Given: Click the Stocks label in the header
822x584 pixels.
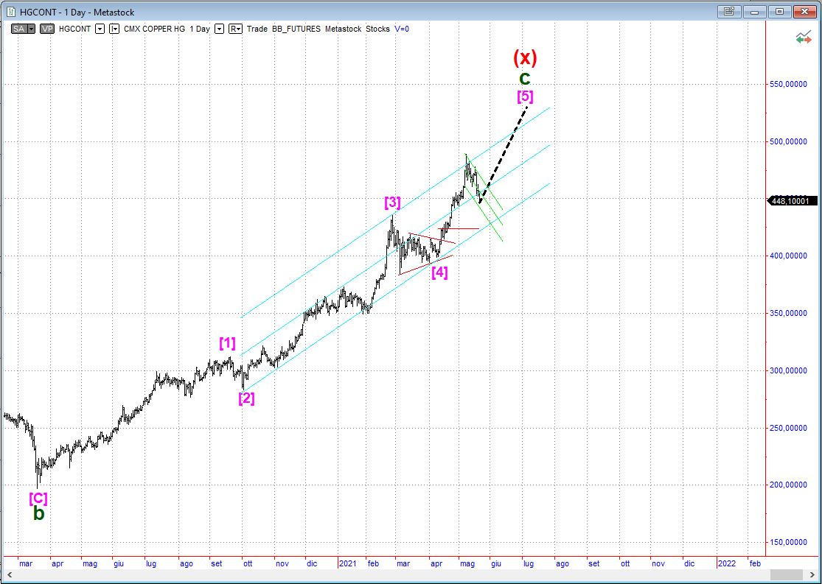Looking at the screenshot, I should pyautogui.click(x=377, y=29).
